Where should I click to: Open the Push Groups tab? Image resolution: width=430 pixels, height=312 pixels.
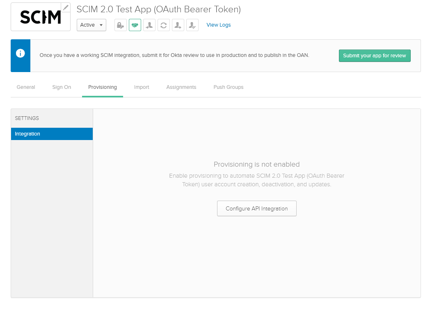coord(229,87)
